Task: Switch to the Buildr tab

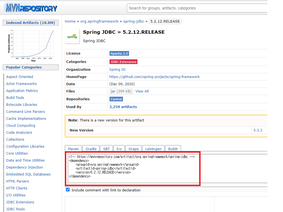Action: 173,149
